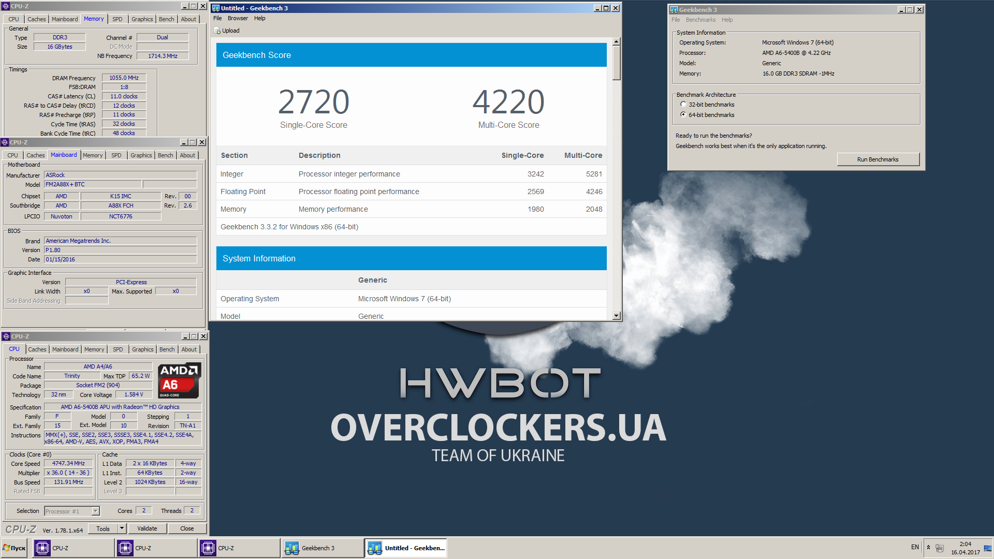The width and height of the screenshot is (994, 559).
Task: Select 32-bit benchmarks option
Action: point(683,105)
